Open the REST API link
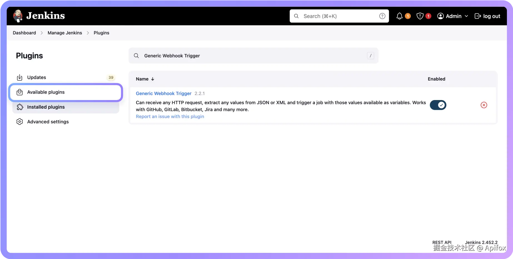The width and height of the screenshot is (513, 259). (442, 242)
